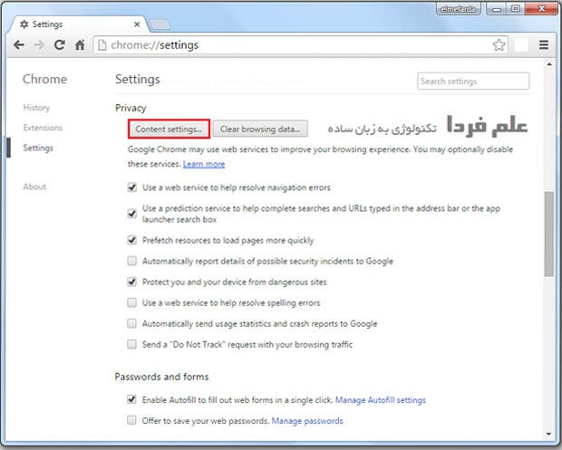The width and height of the screenshot is (562, 450).
Task: Enable the Do Not Track request
Action: pos(132,344)
